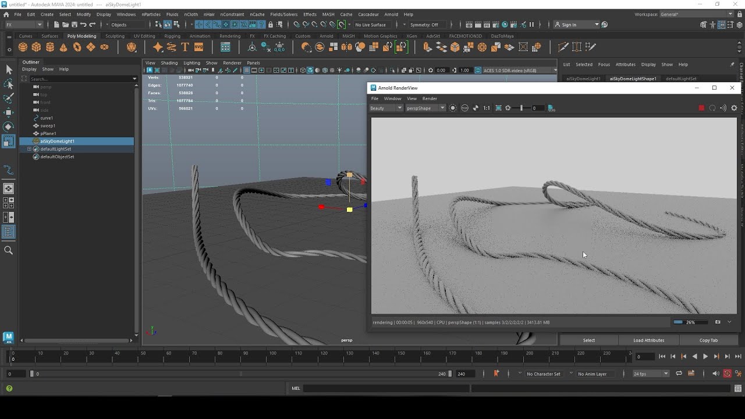Toggle Arnold RenderView alpha channel icon
The height and width of the screenshot is (419, 745).
[x=476, y=108]
